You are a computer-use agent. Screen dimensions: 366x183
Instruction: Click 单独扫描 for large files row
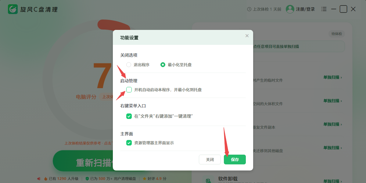click(x=333, y=101)
